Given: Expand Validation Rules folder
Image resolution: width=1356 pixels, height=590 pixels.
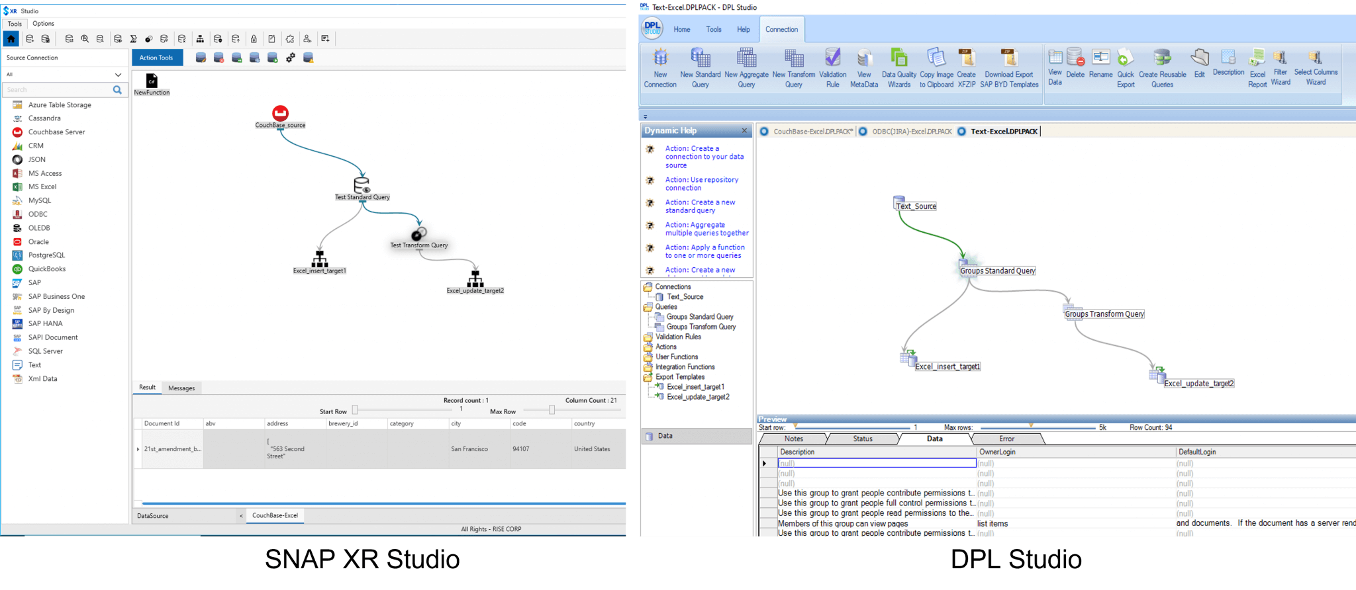Looking at the screenshot, I should point(648,337).
